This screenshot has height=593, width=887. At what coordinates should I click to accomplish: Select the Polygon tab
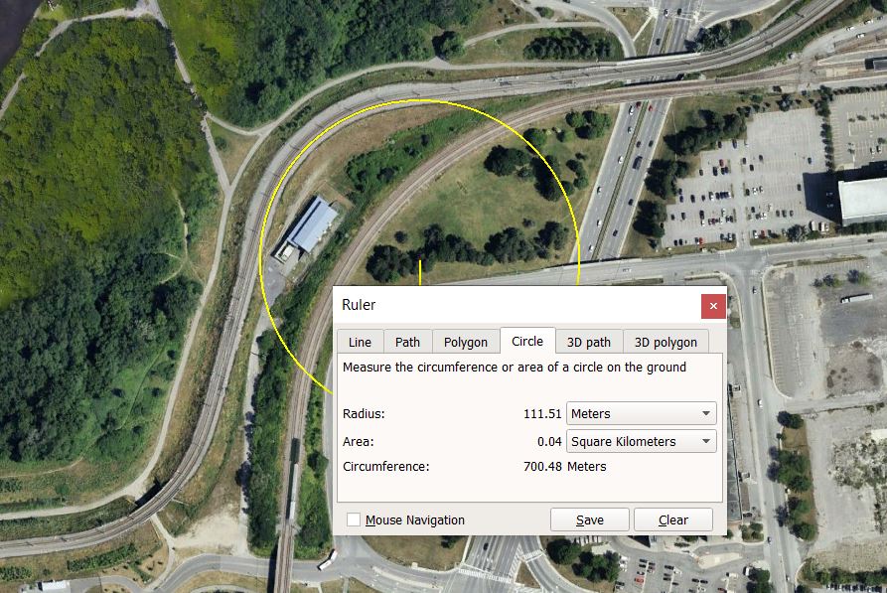pos(465,342)
